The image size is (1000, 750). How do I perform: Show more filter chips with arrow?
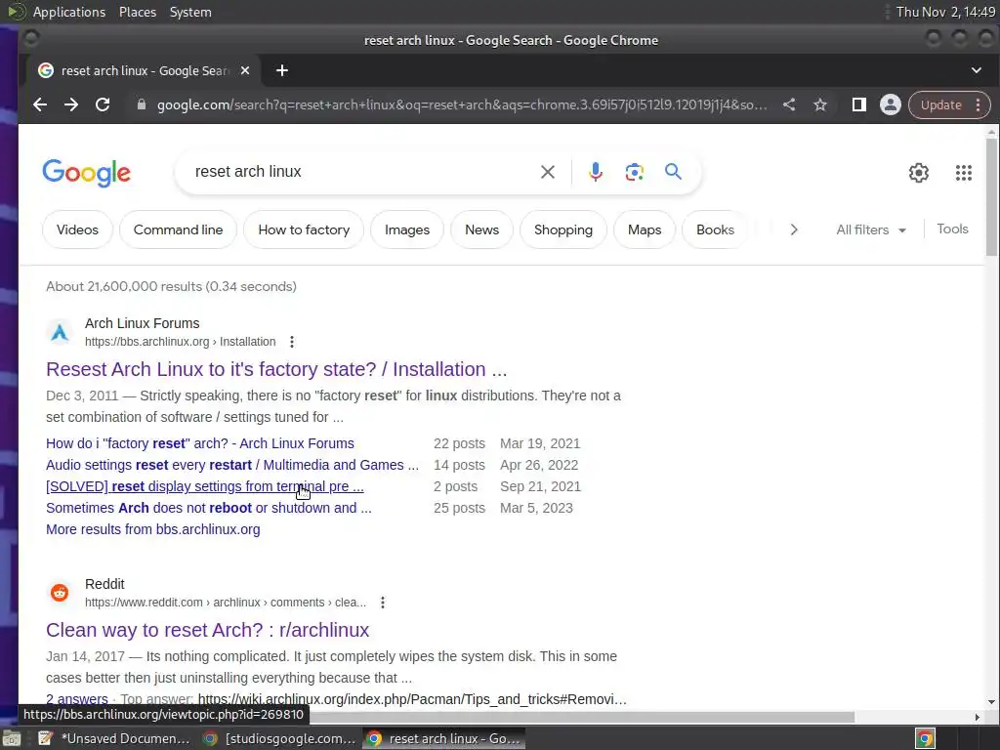[x=794, y=229]
